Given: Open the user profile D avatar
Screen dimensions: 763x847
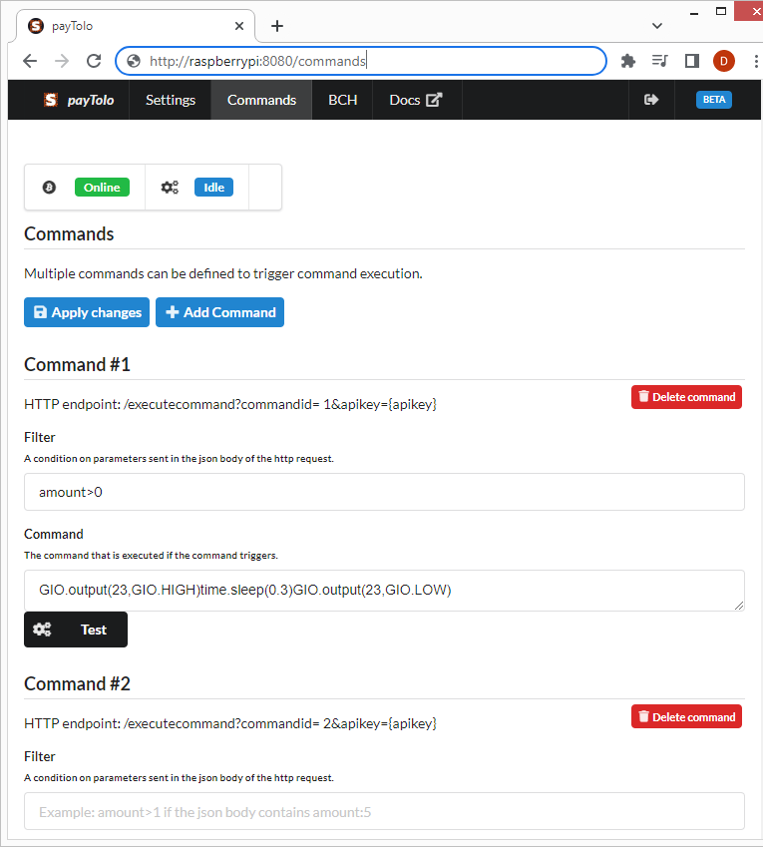Looking at the screenshot, I should click(x=723, y=61).
